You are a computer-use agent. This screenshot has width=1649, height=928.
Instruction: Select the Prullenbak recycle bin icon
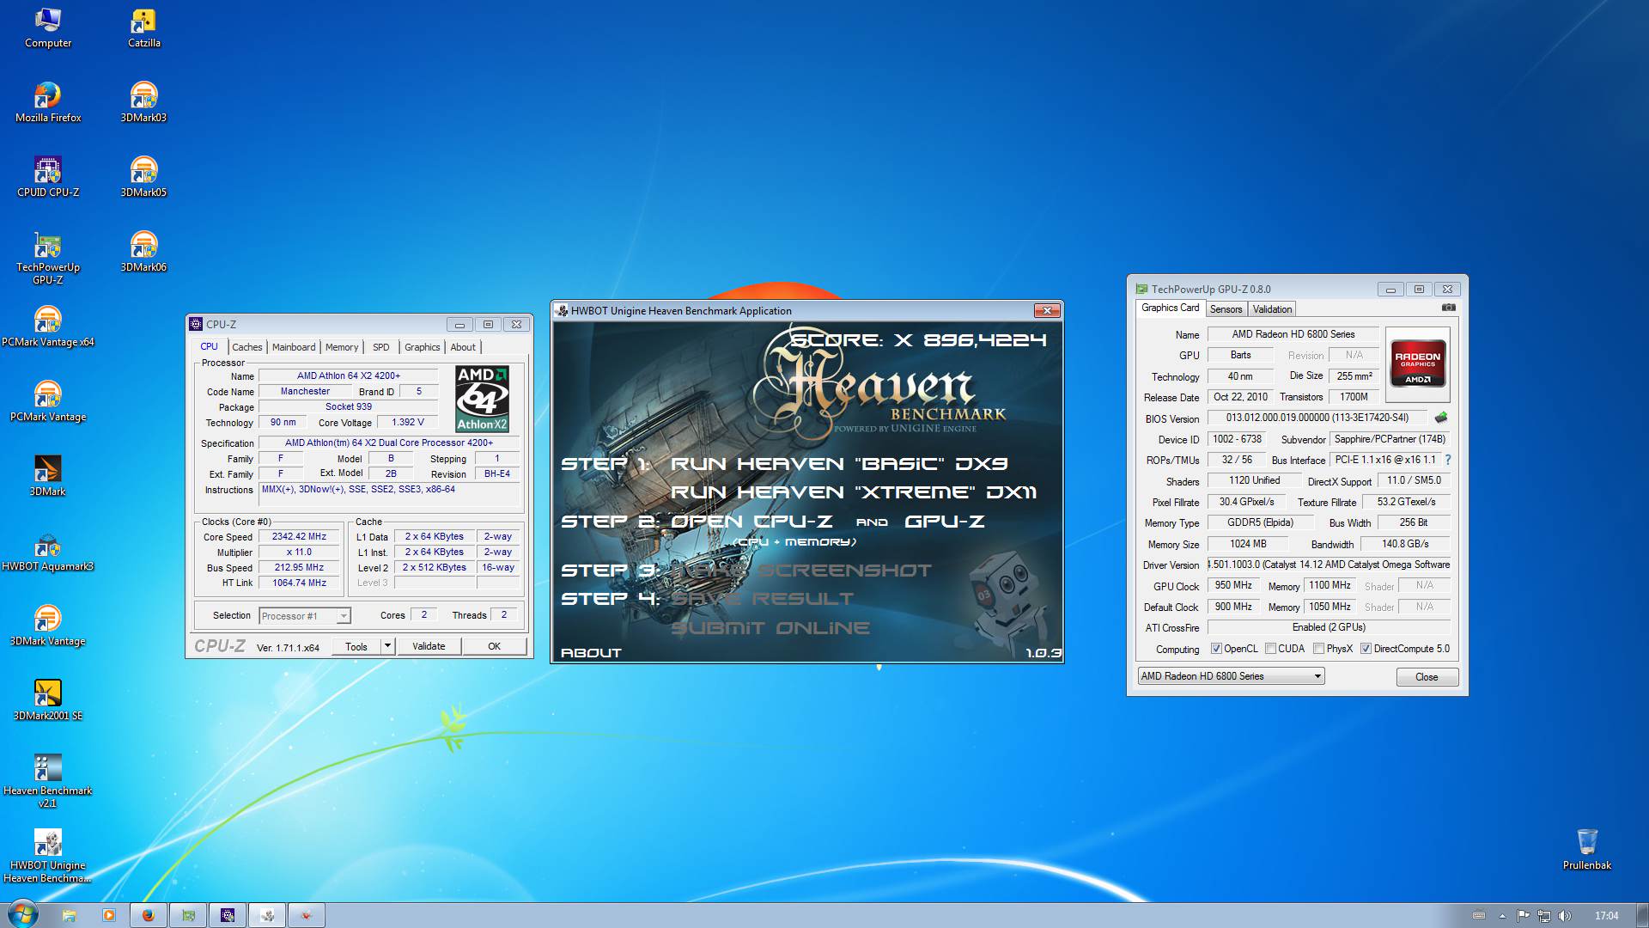point(1586,850)
